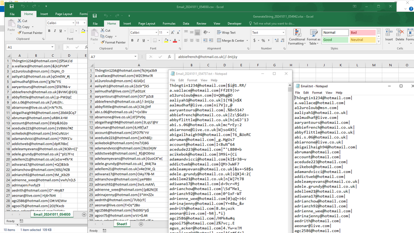Click the Fill Color bucket in GenerateString Excel
Image resolution: width=414 pixels, height=233 pixels.
(x=166, y=40)
